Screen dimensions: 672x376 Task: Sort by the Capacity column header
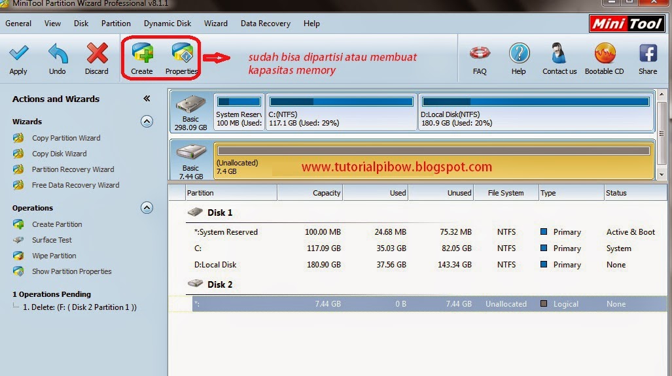(310, 193)
